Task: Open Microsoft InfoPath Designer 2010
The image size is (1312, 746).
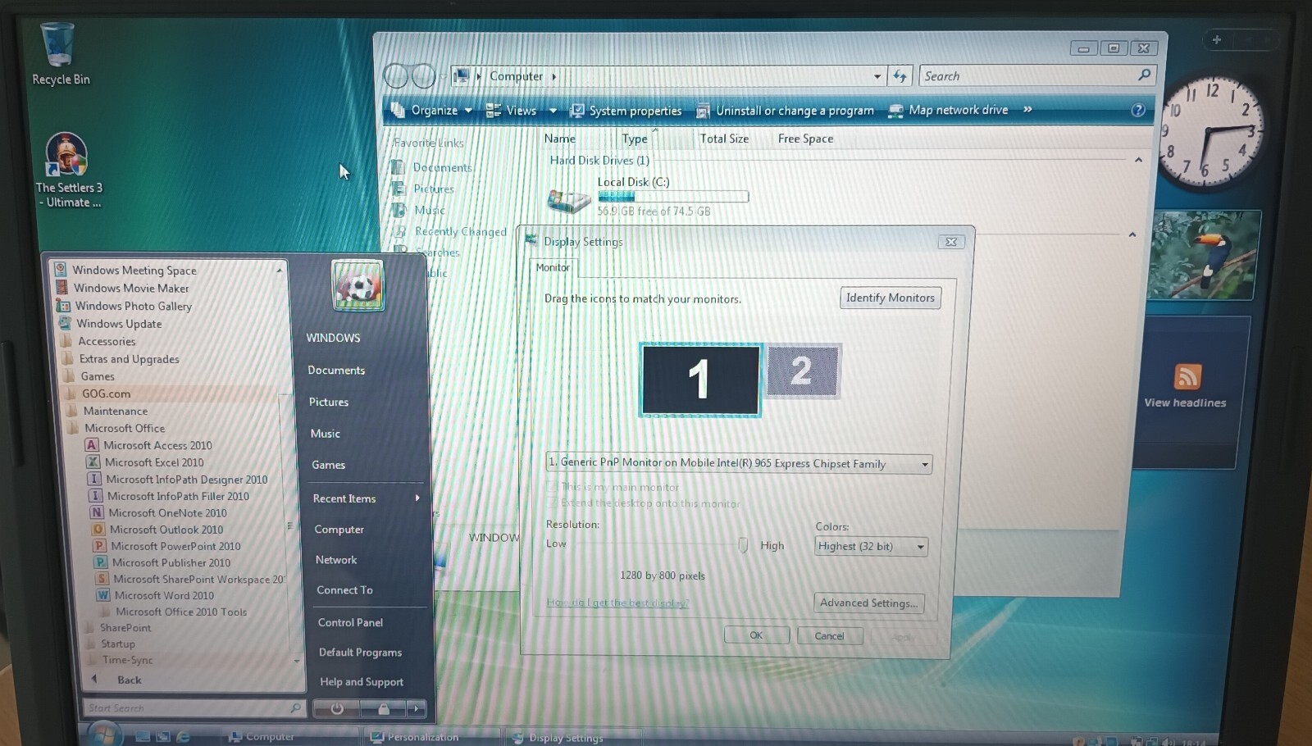Action: pyautogui.click(x=186, y=480)
